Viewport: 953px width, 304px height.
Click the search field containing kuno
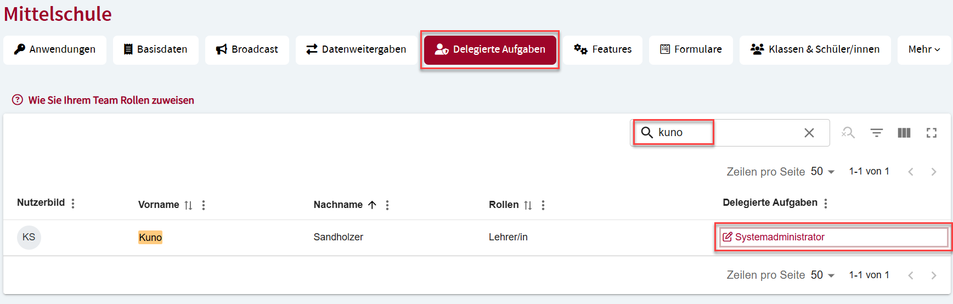coord(730,133)
